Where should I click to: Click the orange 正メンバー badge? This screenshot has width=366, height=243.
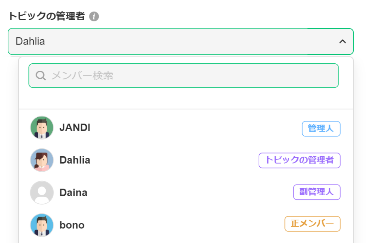coord(312,224)
